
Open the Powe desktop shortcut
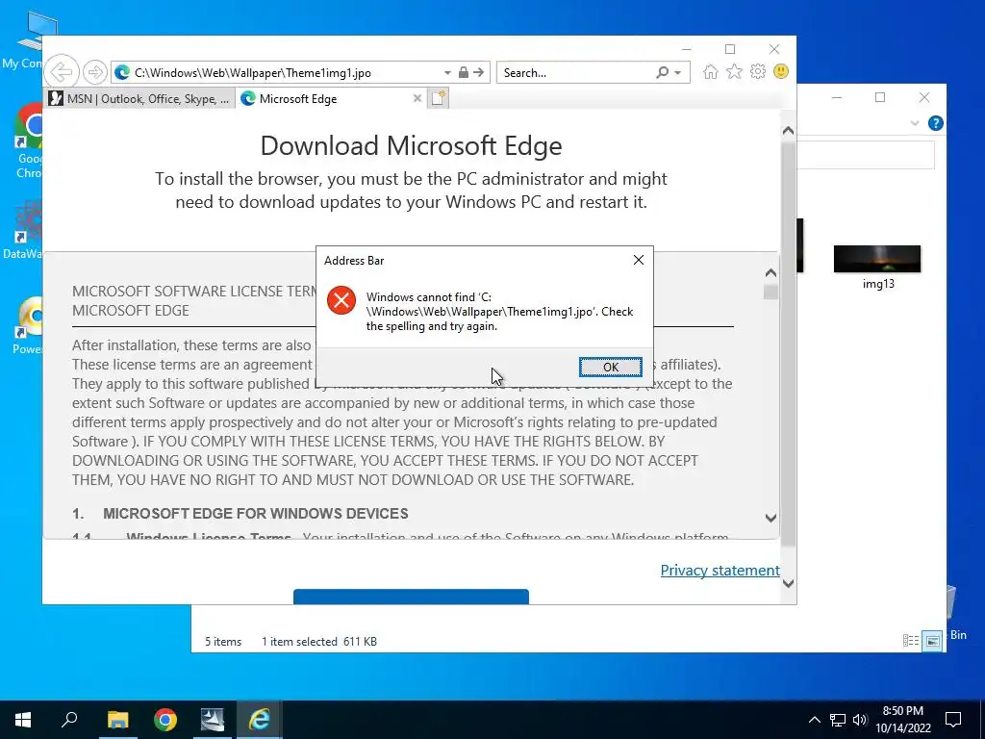pyautogui.click(x=28, y=325)
